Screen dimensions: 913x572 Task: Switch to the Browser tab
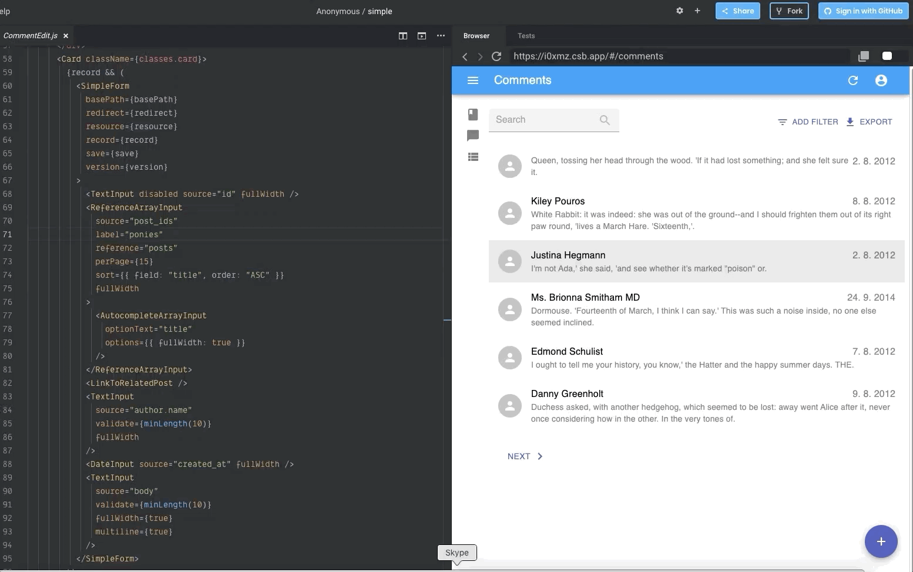point(476,36)
